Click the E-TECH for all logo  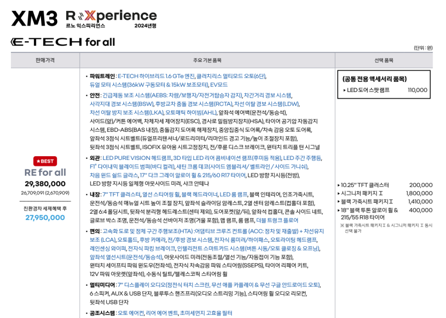[63, 42]
